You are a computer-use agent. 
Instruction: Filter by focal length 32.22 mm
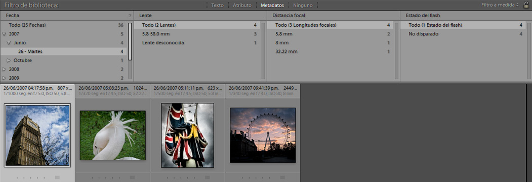coord(330,51)
